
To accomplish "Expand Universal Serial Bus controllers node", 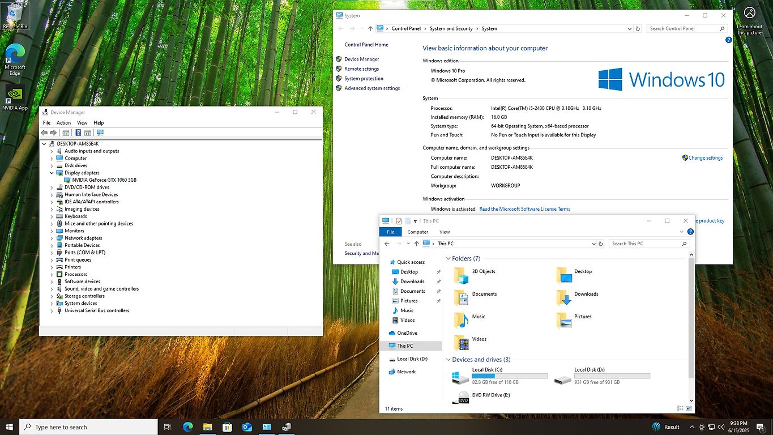I will point(52,310).
